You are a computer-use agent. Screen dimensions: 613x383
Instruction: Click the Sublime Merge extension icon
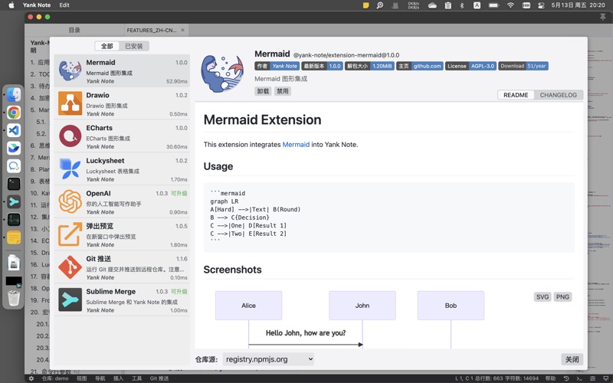(70, 300)
